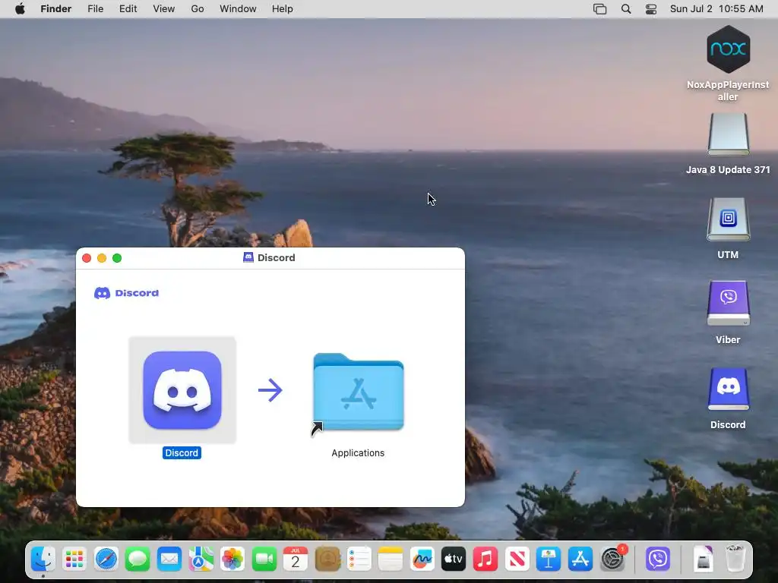Open Finder from the Dock
This screenshot has height=583, width=778.
click(x=43, y=559)
